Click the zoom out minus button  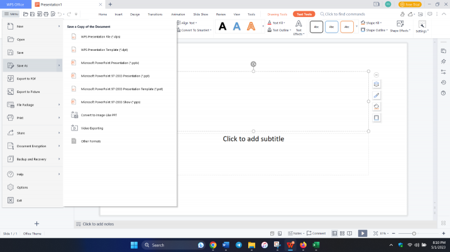[x=393, y=233]
